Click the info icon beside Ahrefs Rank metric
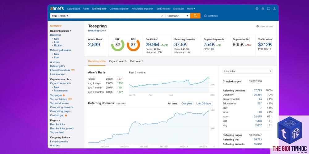 pyautogui.click(x=103, y=39)
